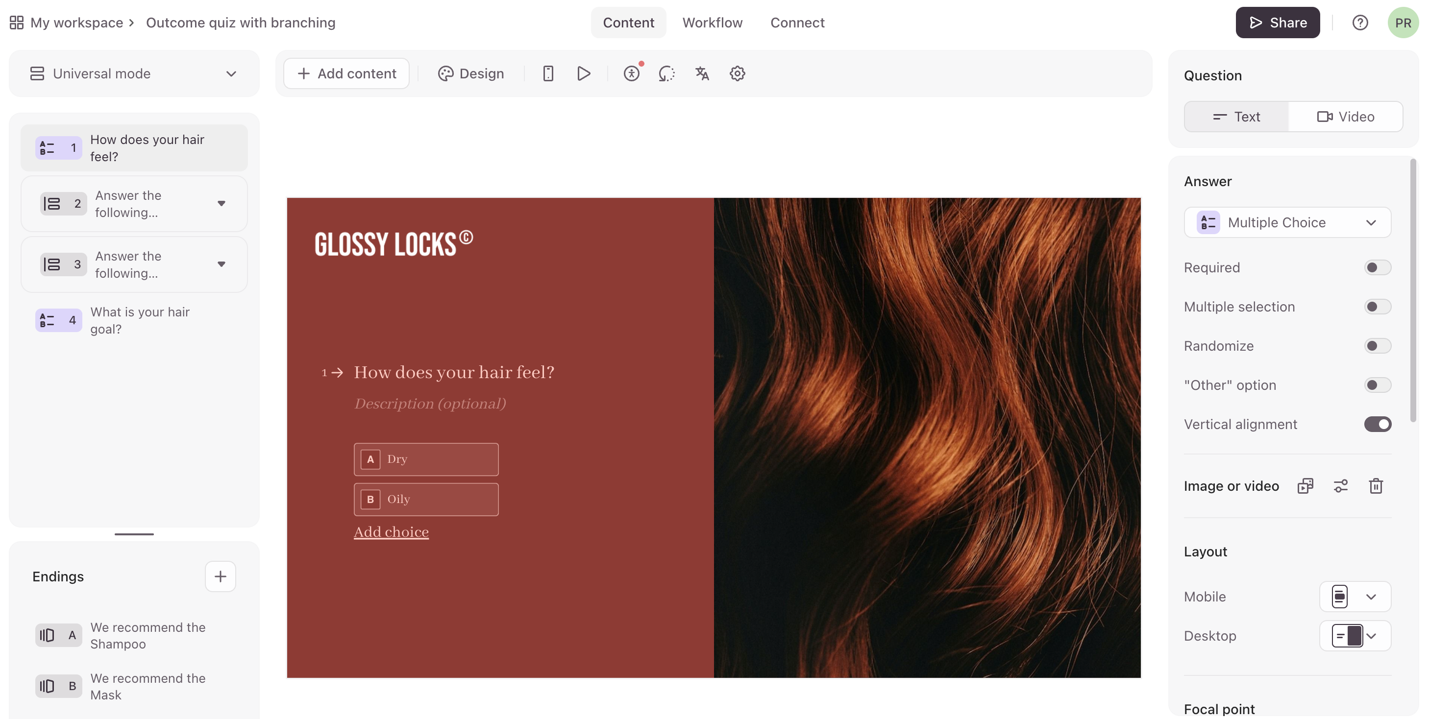The width and height of the screenshot is (1429, 719).
Task: Open the Design panel button
Action: 470,74
